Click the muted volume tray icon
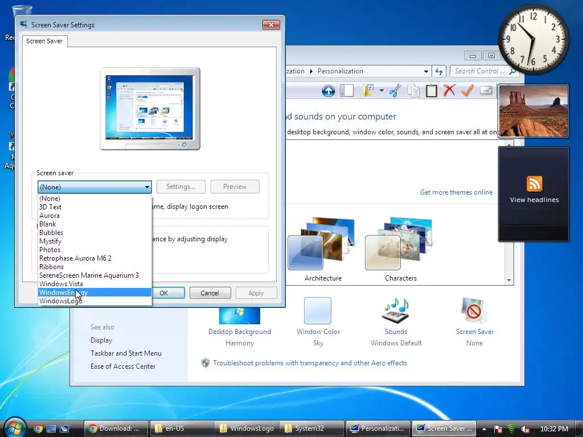This screenshot has width=583, height=437. [x=525, y=429]
